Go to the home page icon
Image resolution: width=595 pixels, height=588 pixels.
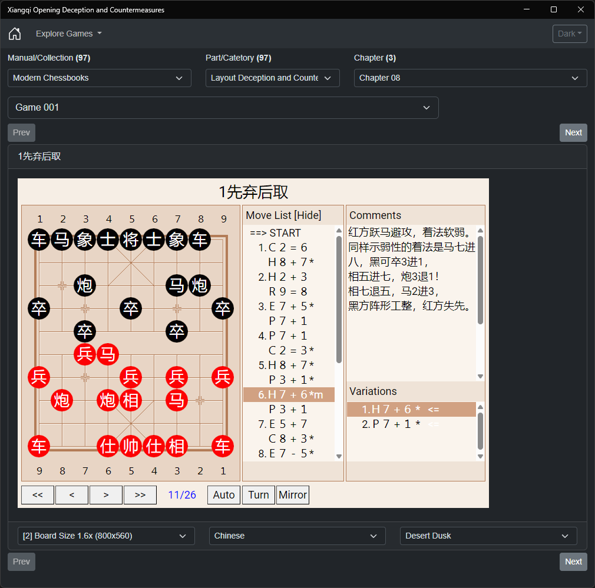click(15, 34)
